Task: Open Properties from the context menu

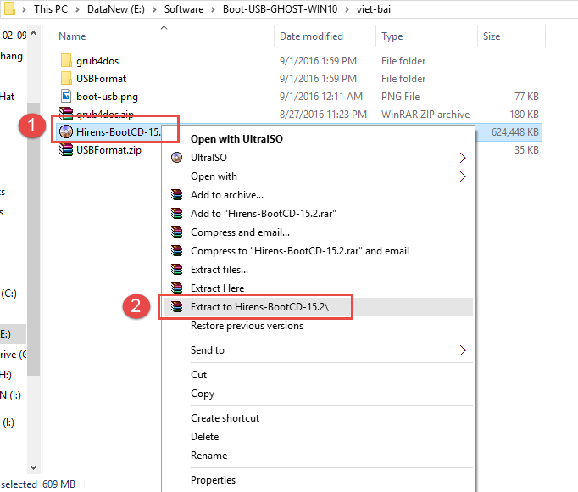Action: point(213,480)
